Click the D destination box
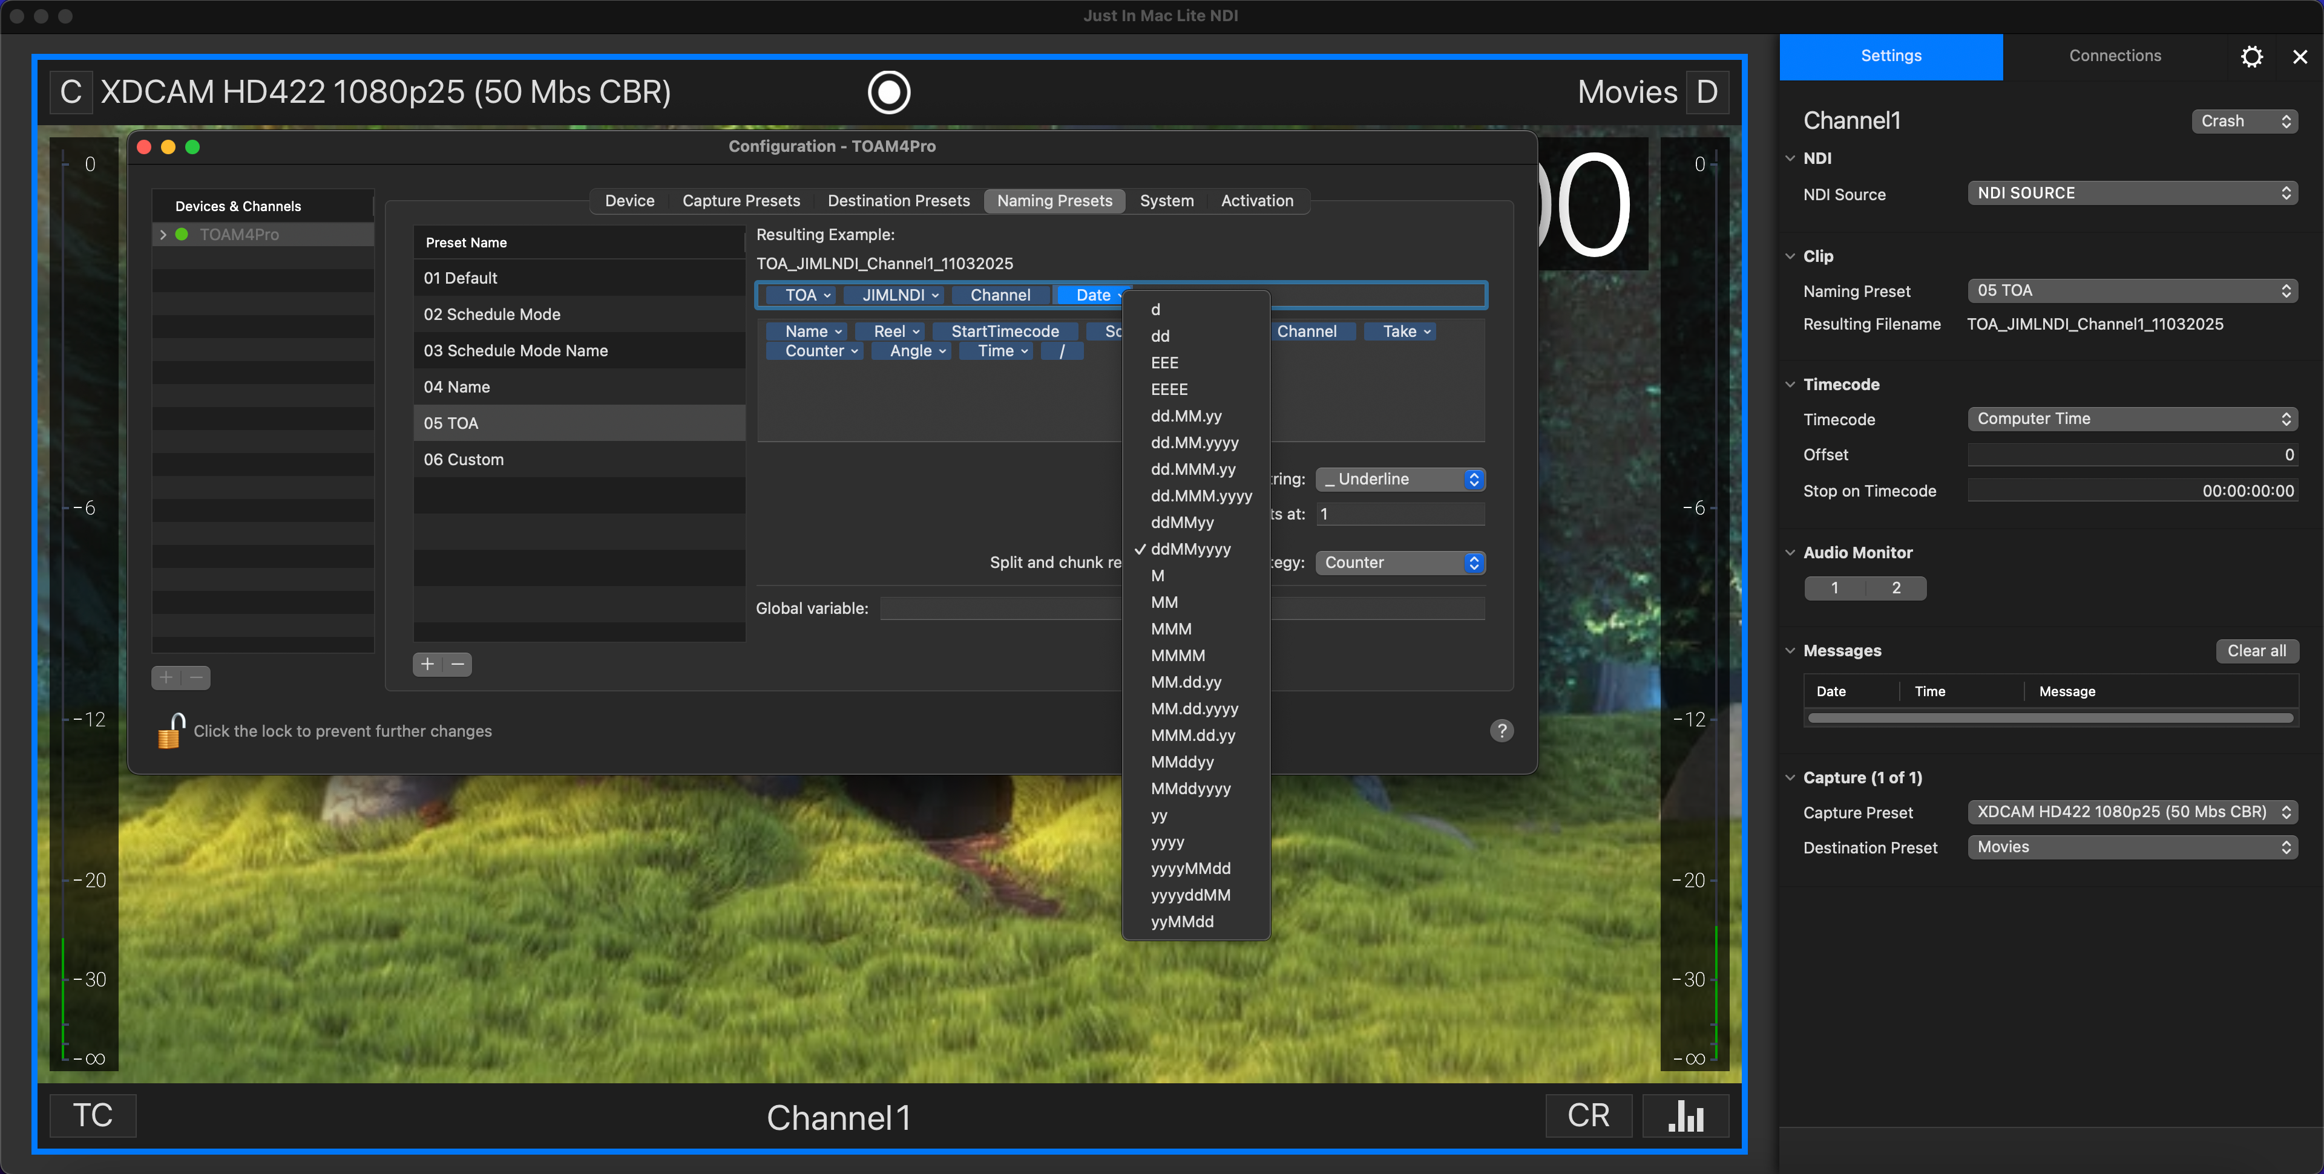This screenshot has height=1174, width=2324. (1707, 92)
